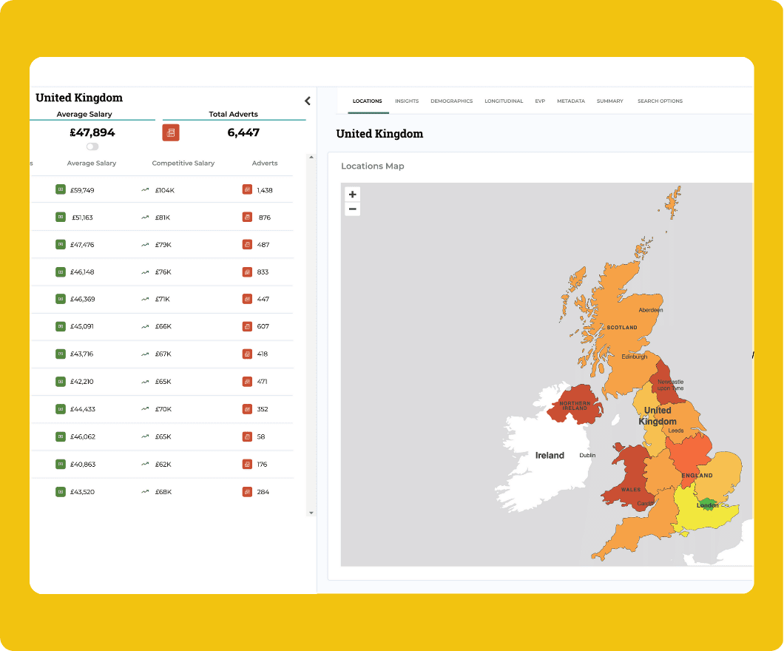Toggle the switch under average salary £47,894
The height and width of the screenshot is (651, 784).
point(92,146)
